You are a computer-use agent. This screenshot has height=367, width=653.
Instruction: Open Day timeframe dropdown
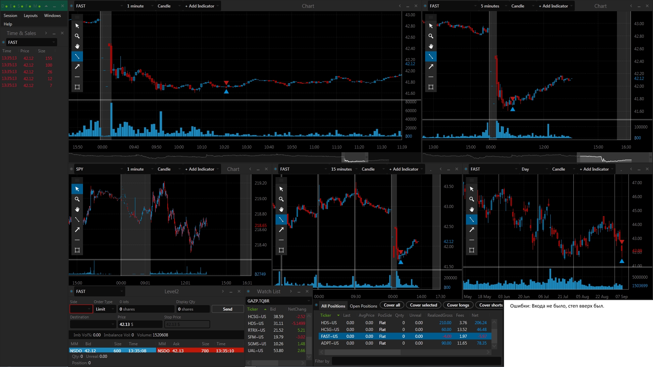(534, 169)
